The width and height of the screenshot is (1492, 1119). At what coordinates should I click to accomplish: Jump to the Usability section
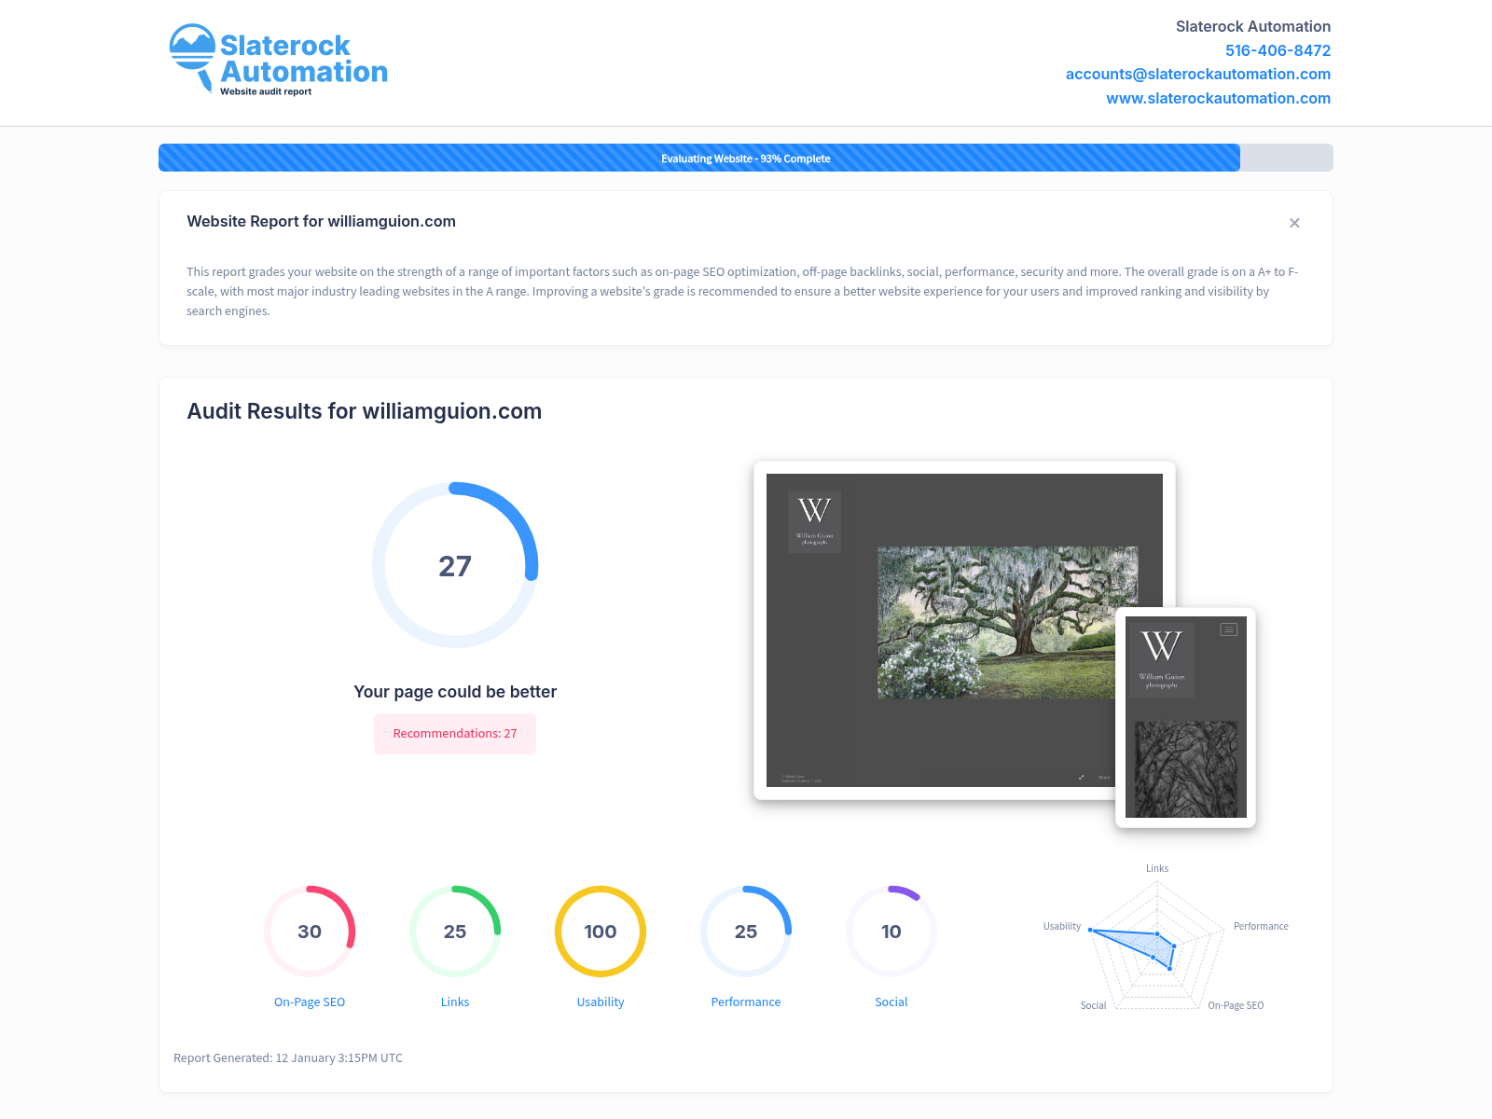coord(601,1002)
